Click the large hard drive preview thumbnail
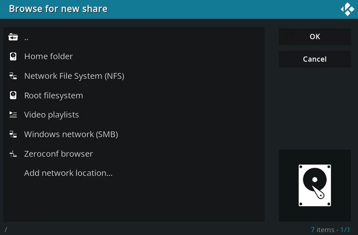 point(315,185)
